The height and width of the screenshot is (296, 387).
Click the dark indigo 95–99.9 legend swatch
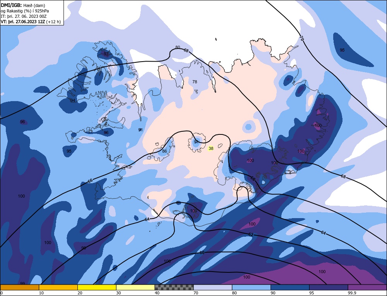(329, 287)
